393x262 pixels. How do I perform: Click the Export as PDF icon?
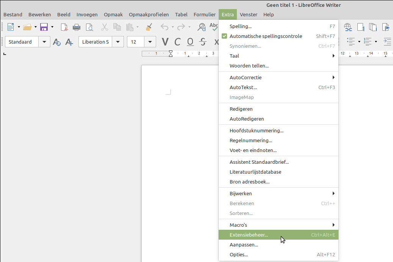64,27
